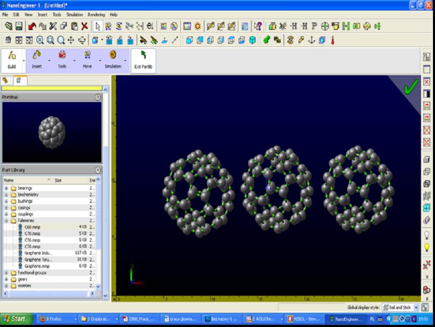Expand the bushings folder
Image resolution: width=435 pixels, height=327 pixels.
6,201
